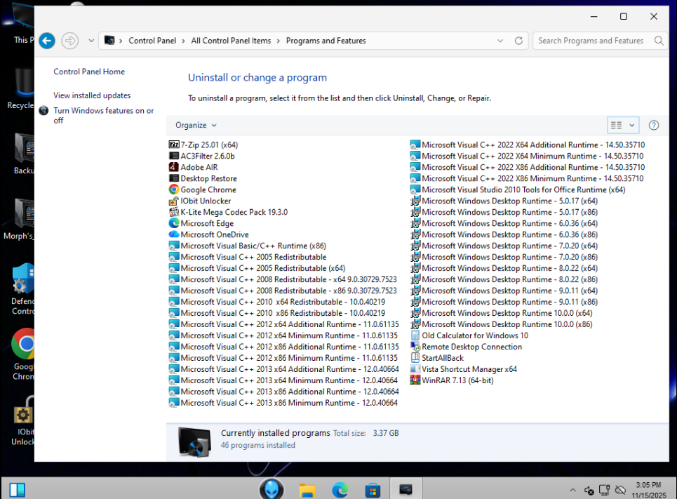
Task: Click the Windows Start button on taskbar
Action: pyautogui.click(x=18, y=490)
